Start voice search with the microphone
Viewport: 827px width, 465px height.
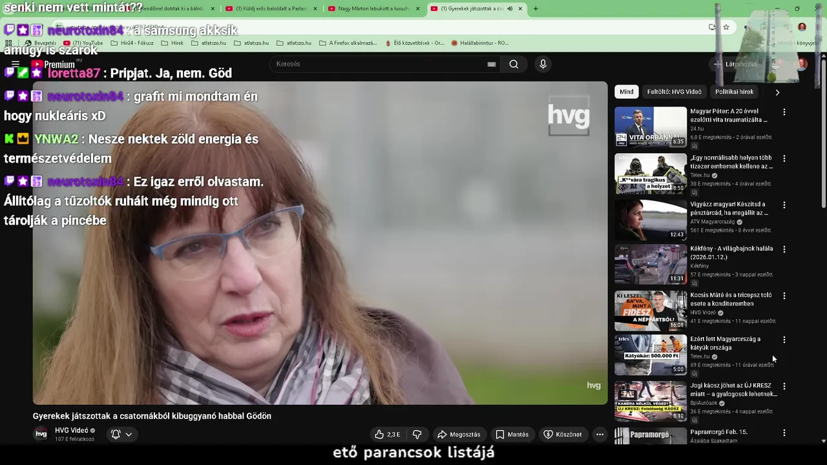pos(543,64)
